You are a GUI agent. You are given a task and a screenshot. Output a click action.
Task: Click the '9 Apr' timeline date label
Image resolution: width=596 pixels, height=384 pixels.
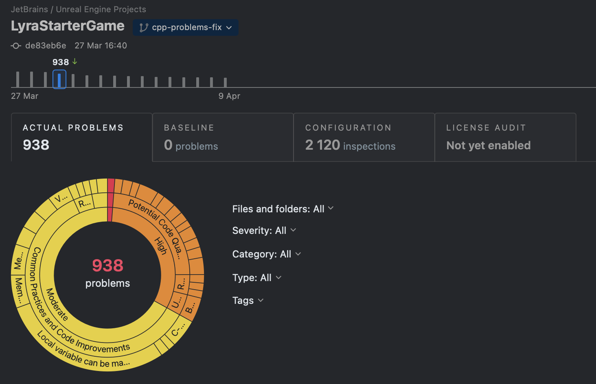229,96
